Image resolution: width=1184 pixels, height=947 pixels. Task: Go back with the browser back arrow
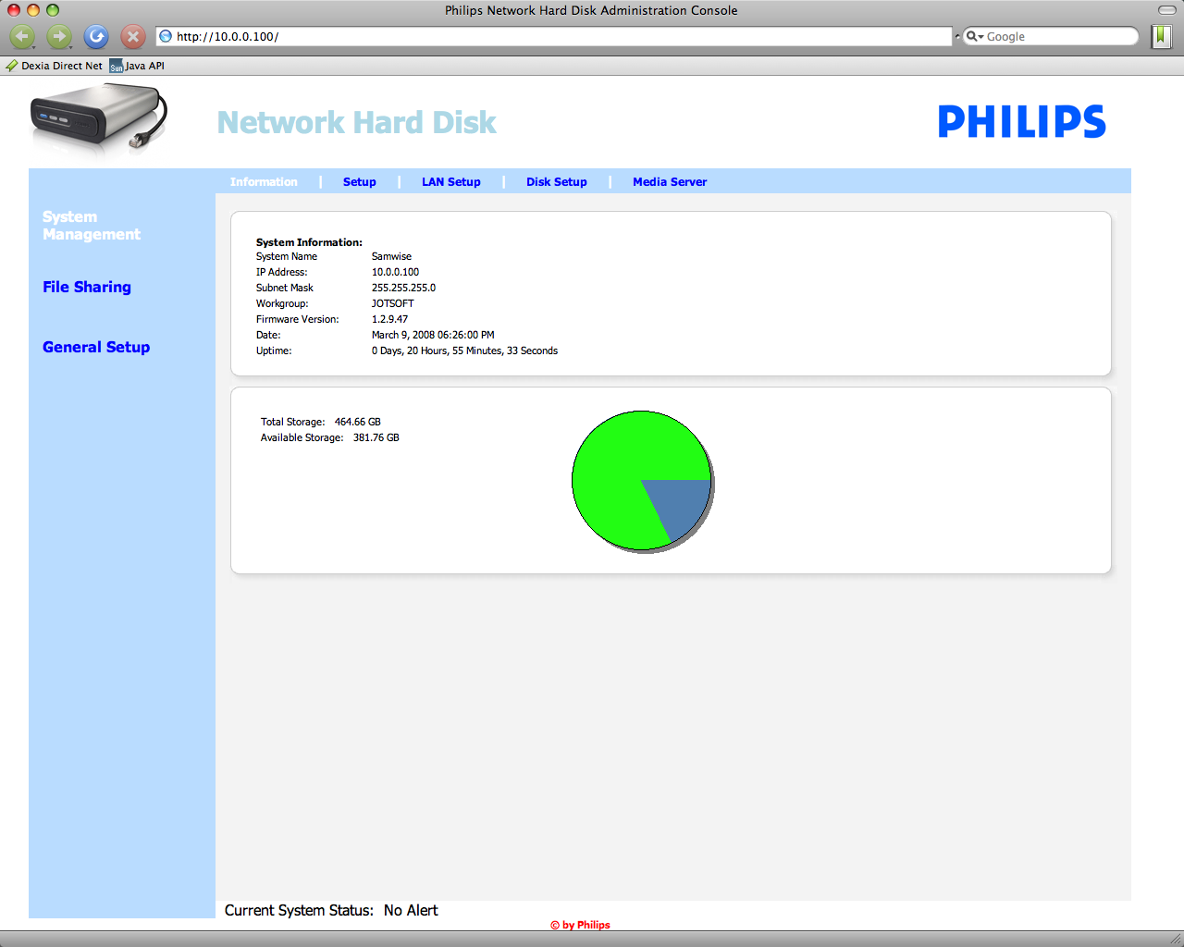tap(22, 37)
